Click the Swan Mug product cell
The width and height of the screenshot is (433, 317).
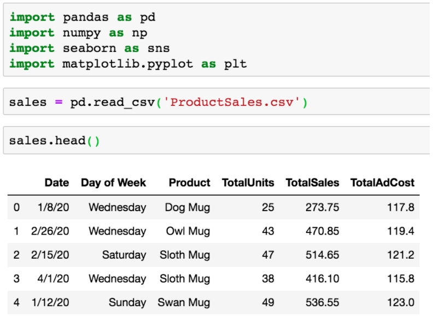pos(184,302)
